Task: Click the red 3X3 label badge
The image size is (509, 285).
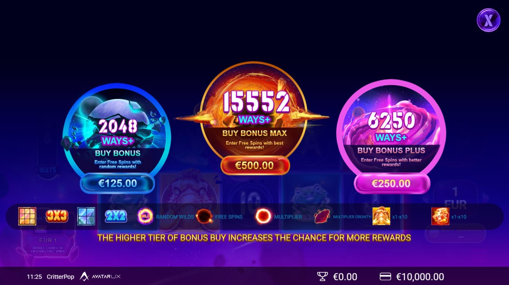Action: [57, 216]
